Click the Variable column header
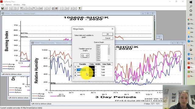 (x=83, y=64)
